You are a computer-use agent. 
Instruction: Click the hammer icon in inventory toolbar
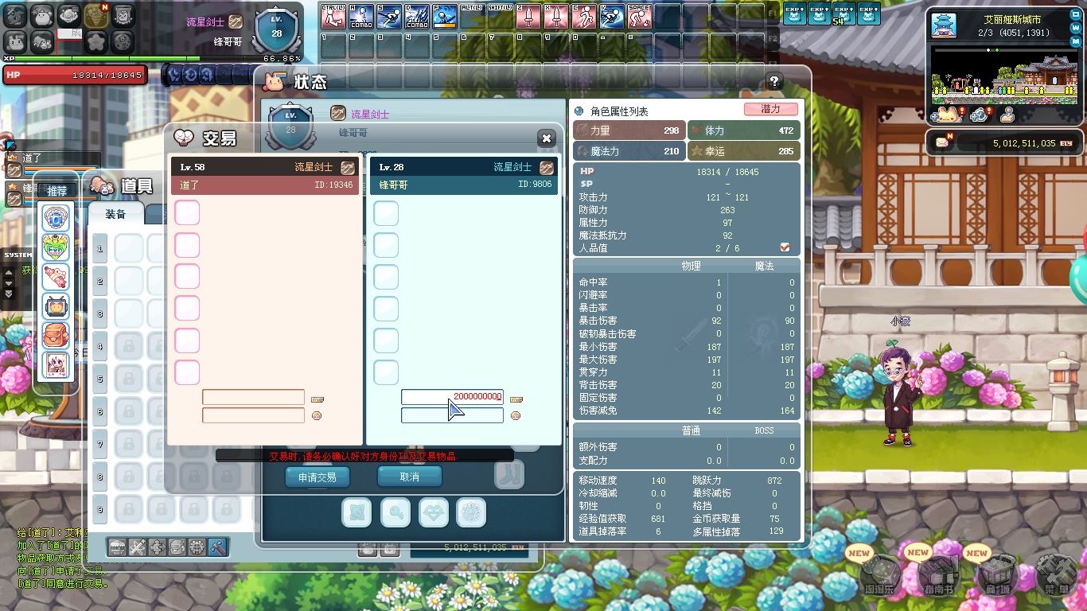217,547
